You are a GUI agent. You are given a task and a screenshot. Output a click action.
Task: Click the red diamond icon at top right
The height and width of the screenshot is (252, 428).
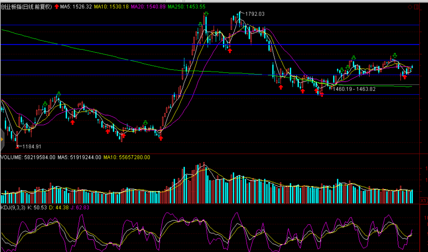[410, 7]
